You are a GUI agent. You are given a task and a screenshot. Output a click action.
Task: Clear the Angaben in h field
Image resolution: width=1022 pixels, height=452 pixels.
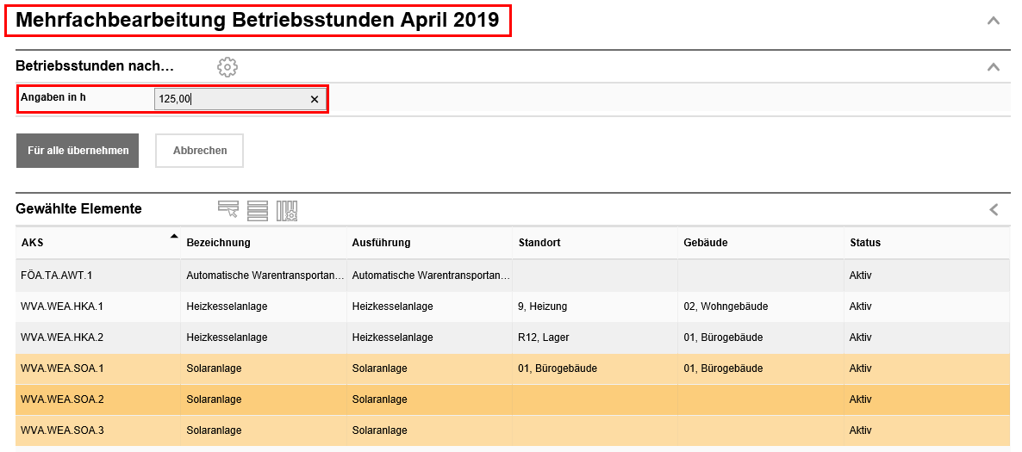point(315,99)
